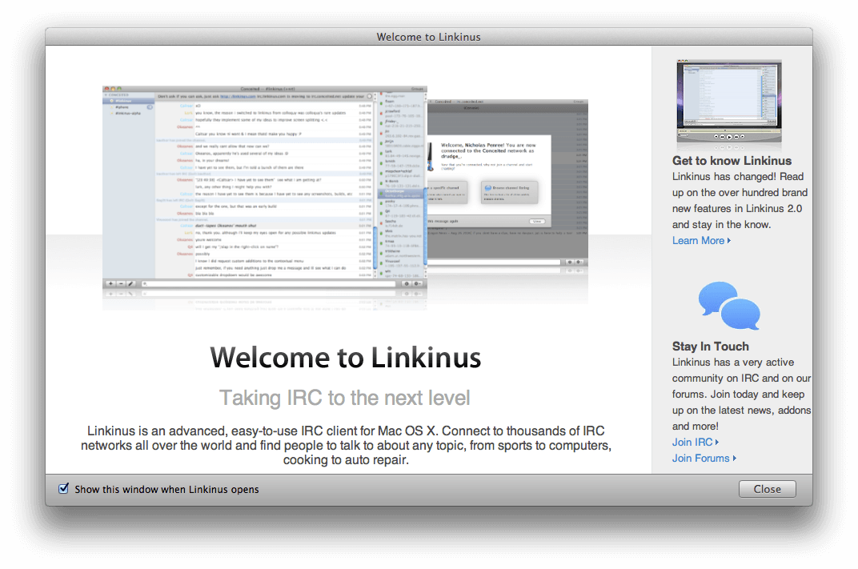Click the large 'Welcome to Linkinus' headline

(x=345, y=358)
